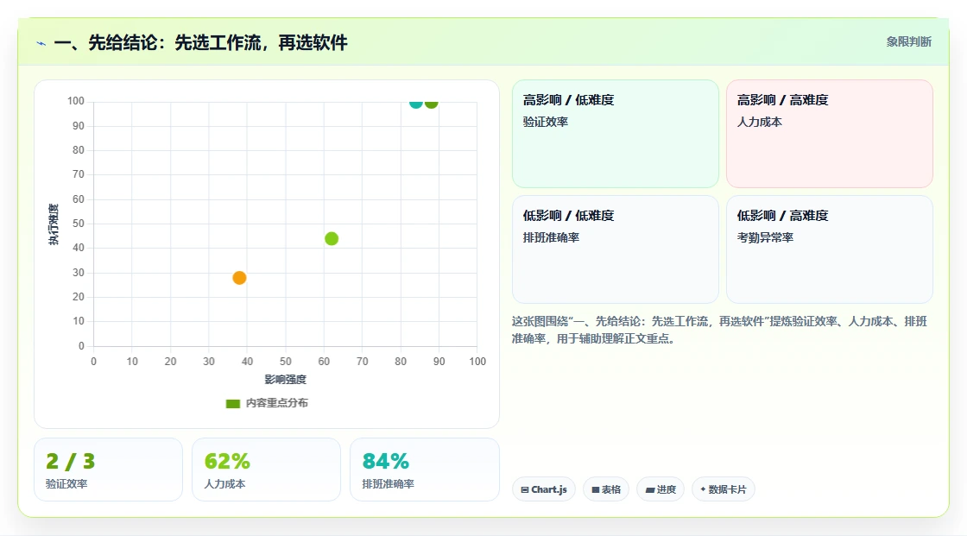Click the 进度 tag chip
This screenshot has width=967, height=536.
coord(660,489)
